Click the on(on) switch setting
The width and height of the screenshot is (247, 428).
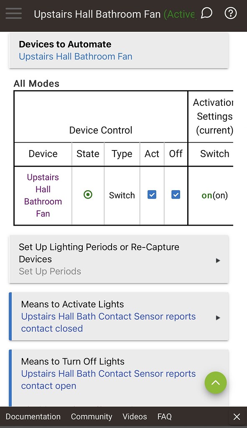[214, 195]
